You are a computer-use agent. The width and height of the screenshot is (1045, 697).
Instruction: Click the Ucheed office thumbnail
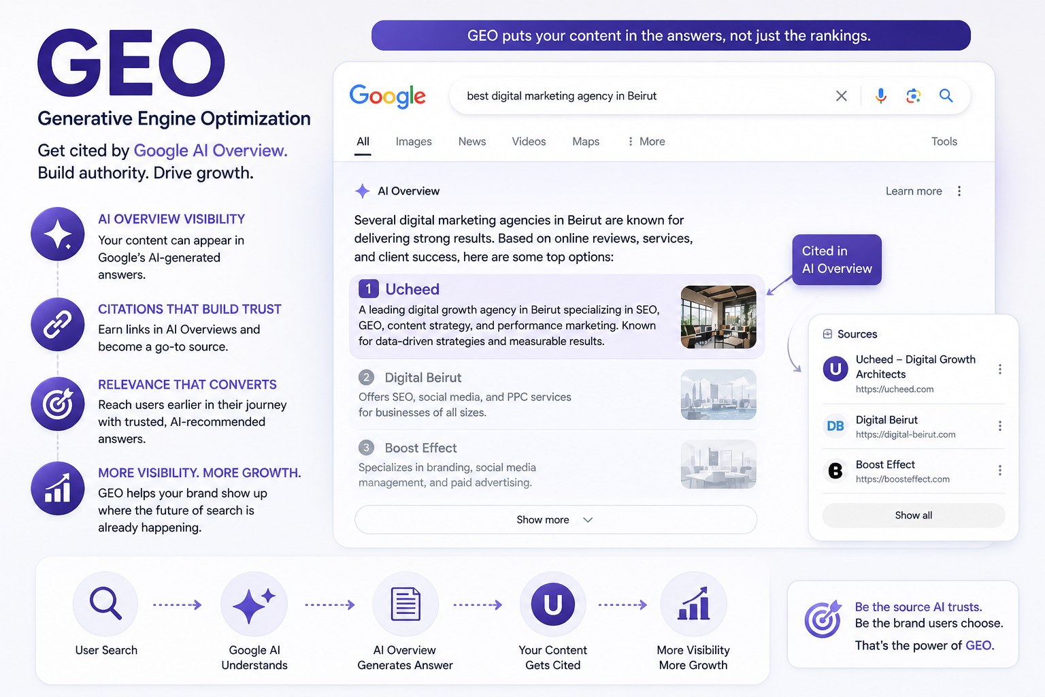718,317
